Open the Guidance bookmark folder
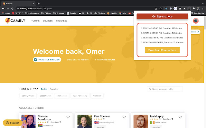The image size is (206, 128). 59,13
